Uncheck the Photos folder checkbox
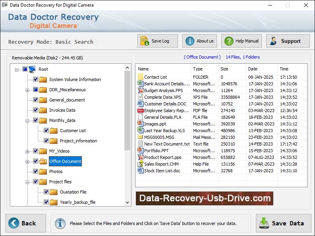This screenshot has height=236, width=315. 35,171
